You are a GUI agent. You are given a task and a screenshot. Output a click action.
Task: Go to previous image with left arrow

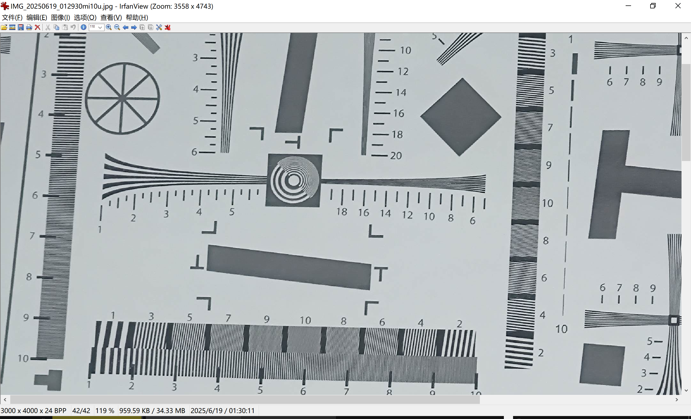pyautogui.click(x=126, y=27)
